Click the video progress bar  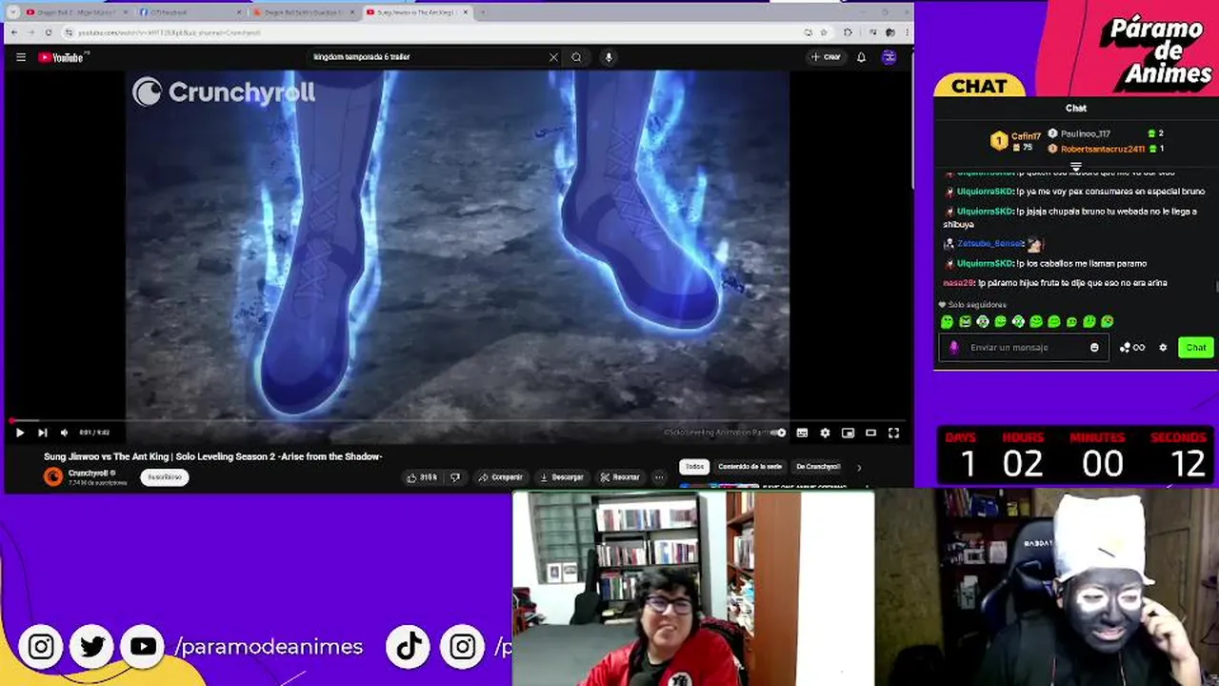pyautogui.click(x=457, y=420)
